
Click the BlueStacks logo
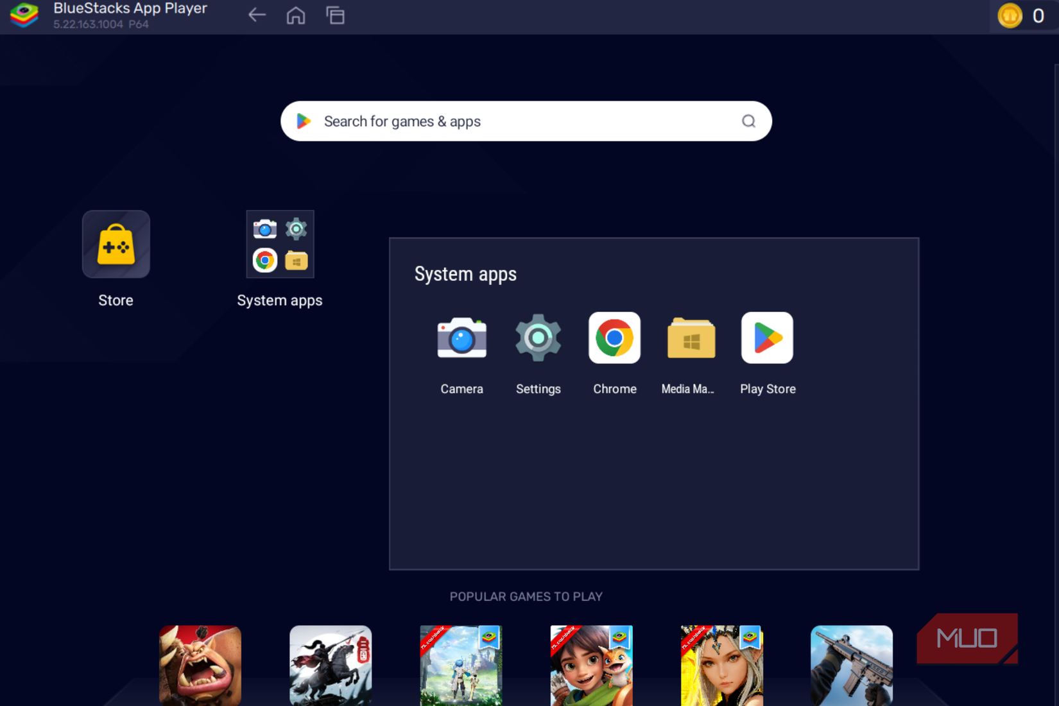[24, 15]
